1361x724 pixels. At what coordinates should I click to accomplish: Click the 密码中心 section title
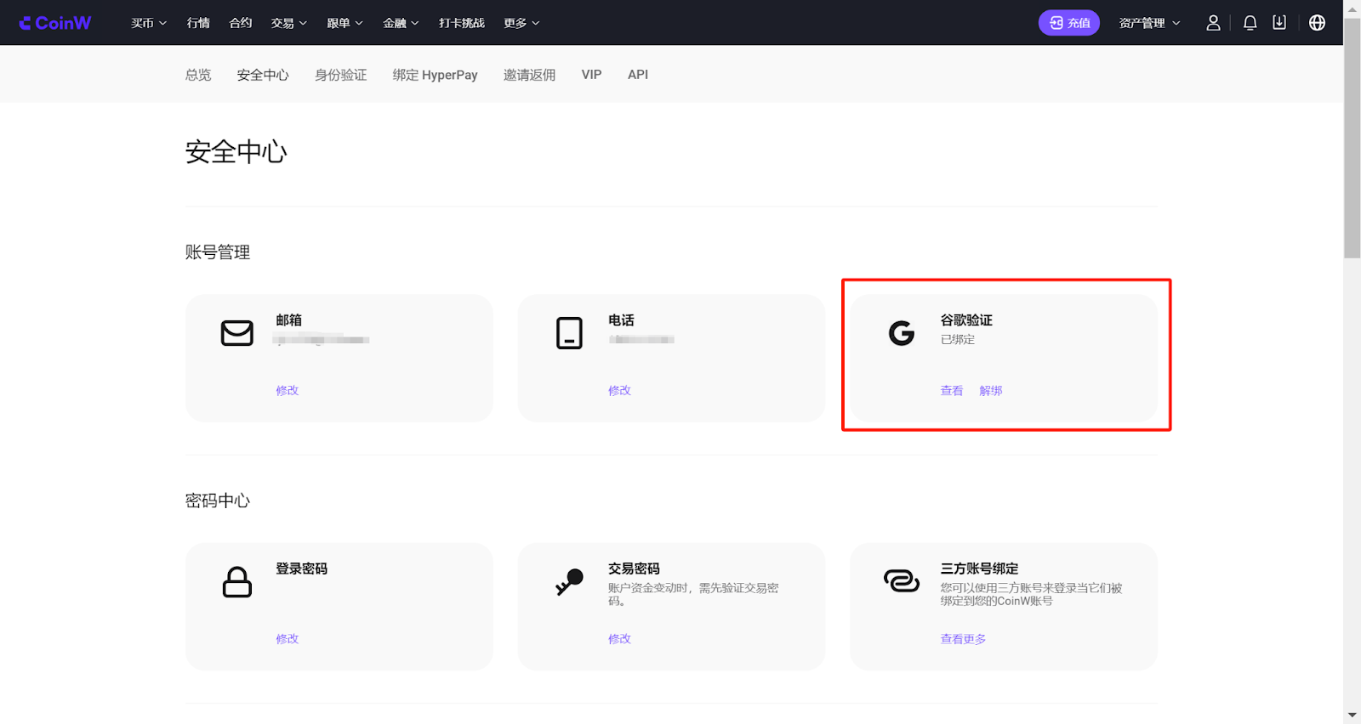coord(218,501)
